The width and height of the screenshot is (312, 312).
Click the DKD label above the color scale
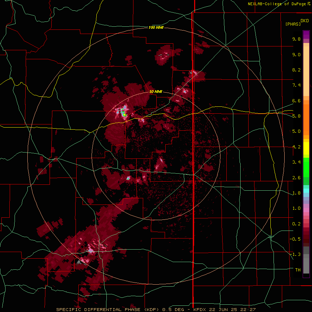point(304,21)
